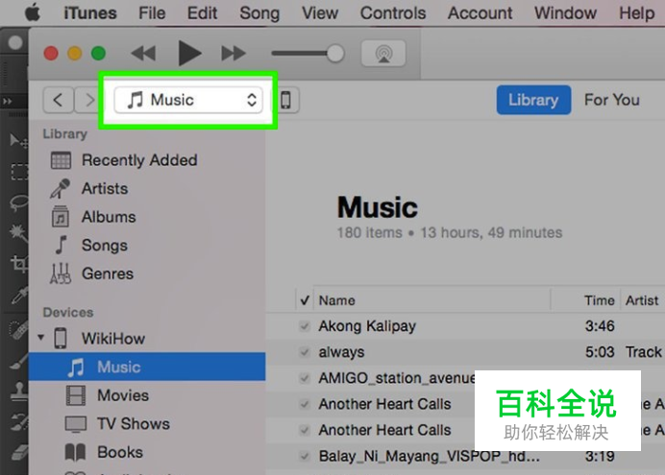This screenshot has width=665, height=475.
Task: Switch to the For You tab
Action: click(x=611, y=100)
